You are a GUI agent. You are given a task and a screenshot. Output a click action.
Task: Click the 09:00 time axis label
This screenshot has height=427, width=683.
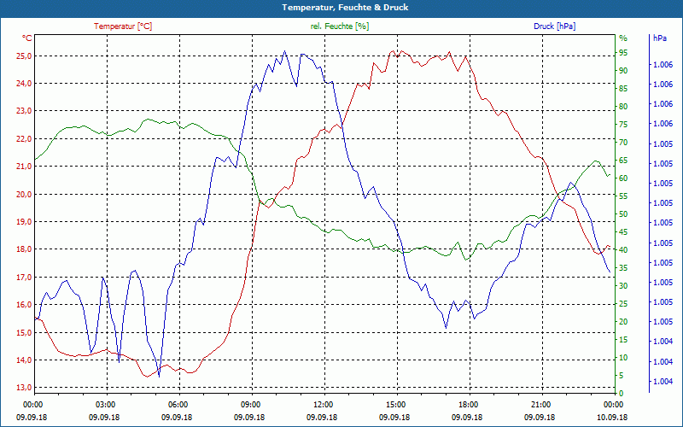[250, 404]
